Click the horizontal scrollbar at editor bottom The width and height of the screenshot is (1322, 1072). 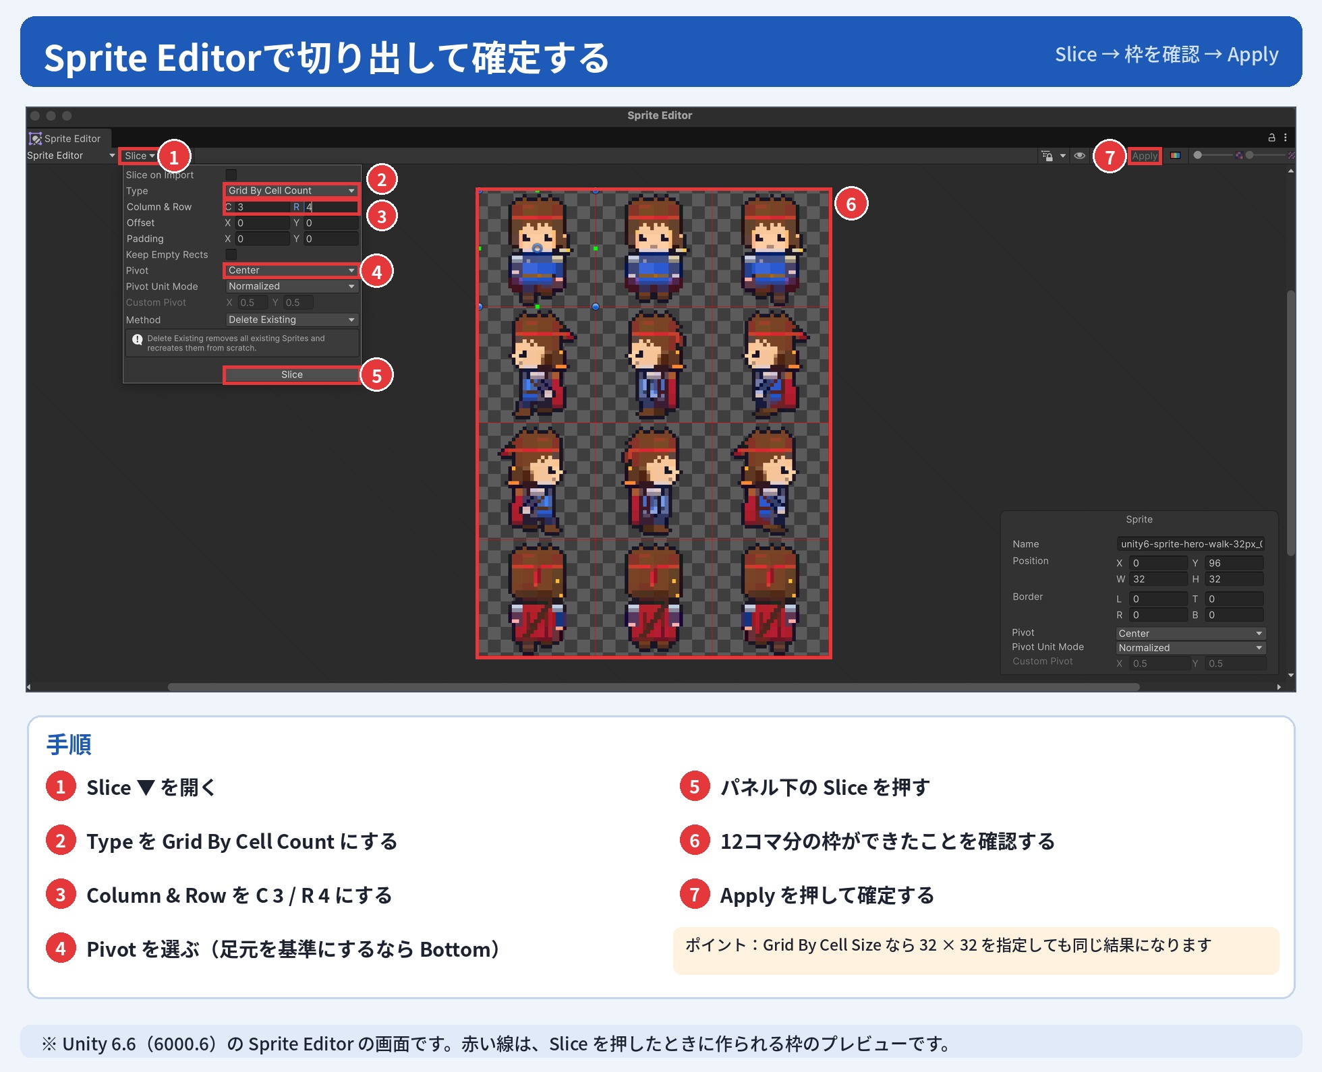[653, 687]
